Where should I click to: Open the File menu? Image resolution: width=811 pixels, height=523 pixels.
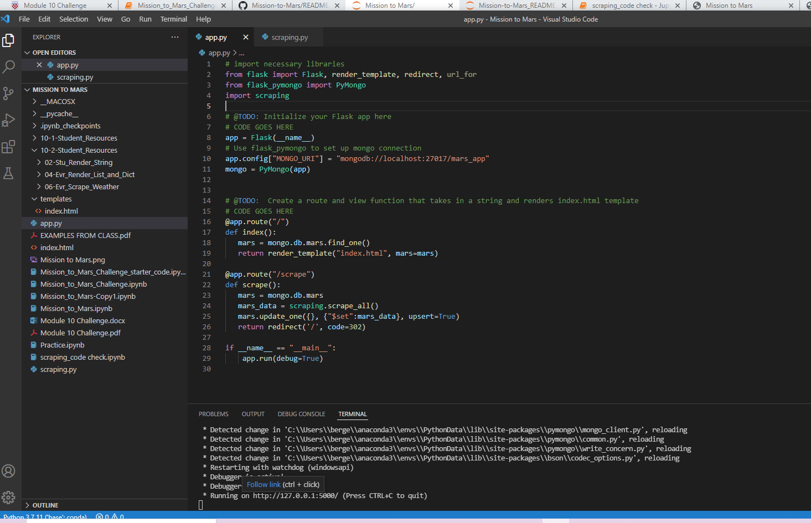pos(24,19)
